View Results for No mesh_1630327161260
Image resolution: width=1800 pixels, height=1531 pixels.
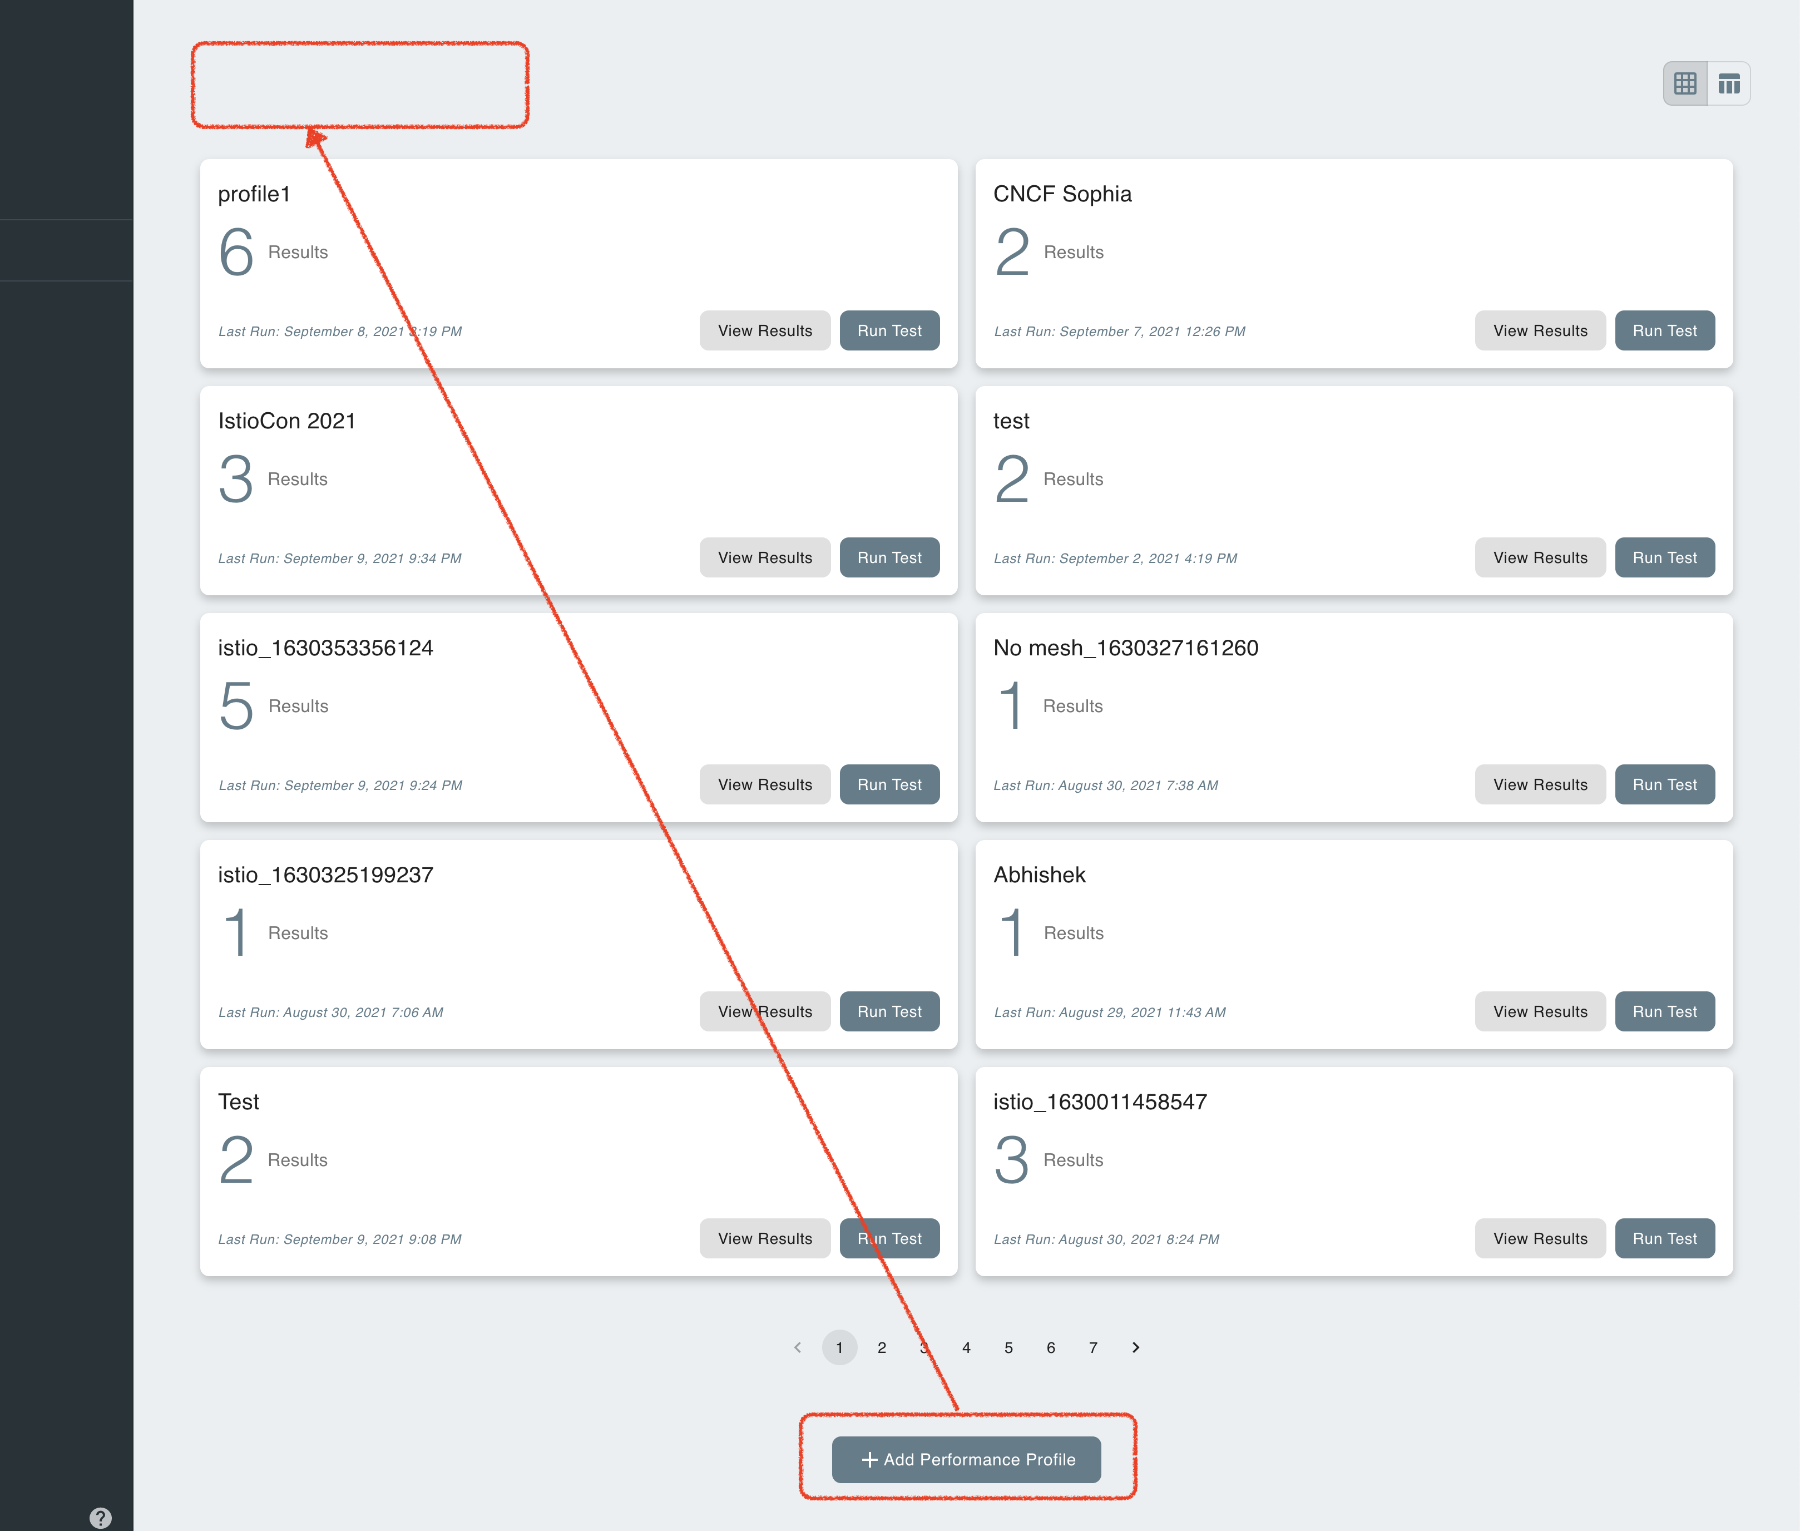[x=1540, y=784]
